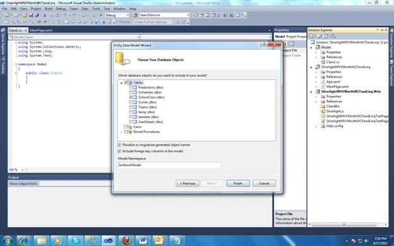
Task: Open Outlook from the taskbar
Action: [160, 240]
